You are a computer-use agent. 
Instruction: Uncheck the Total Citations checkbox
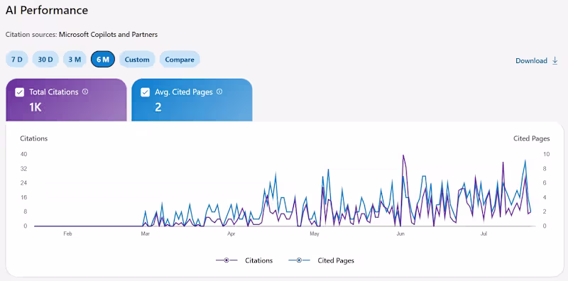point(20,92)
